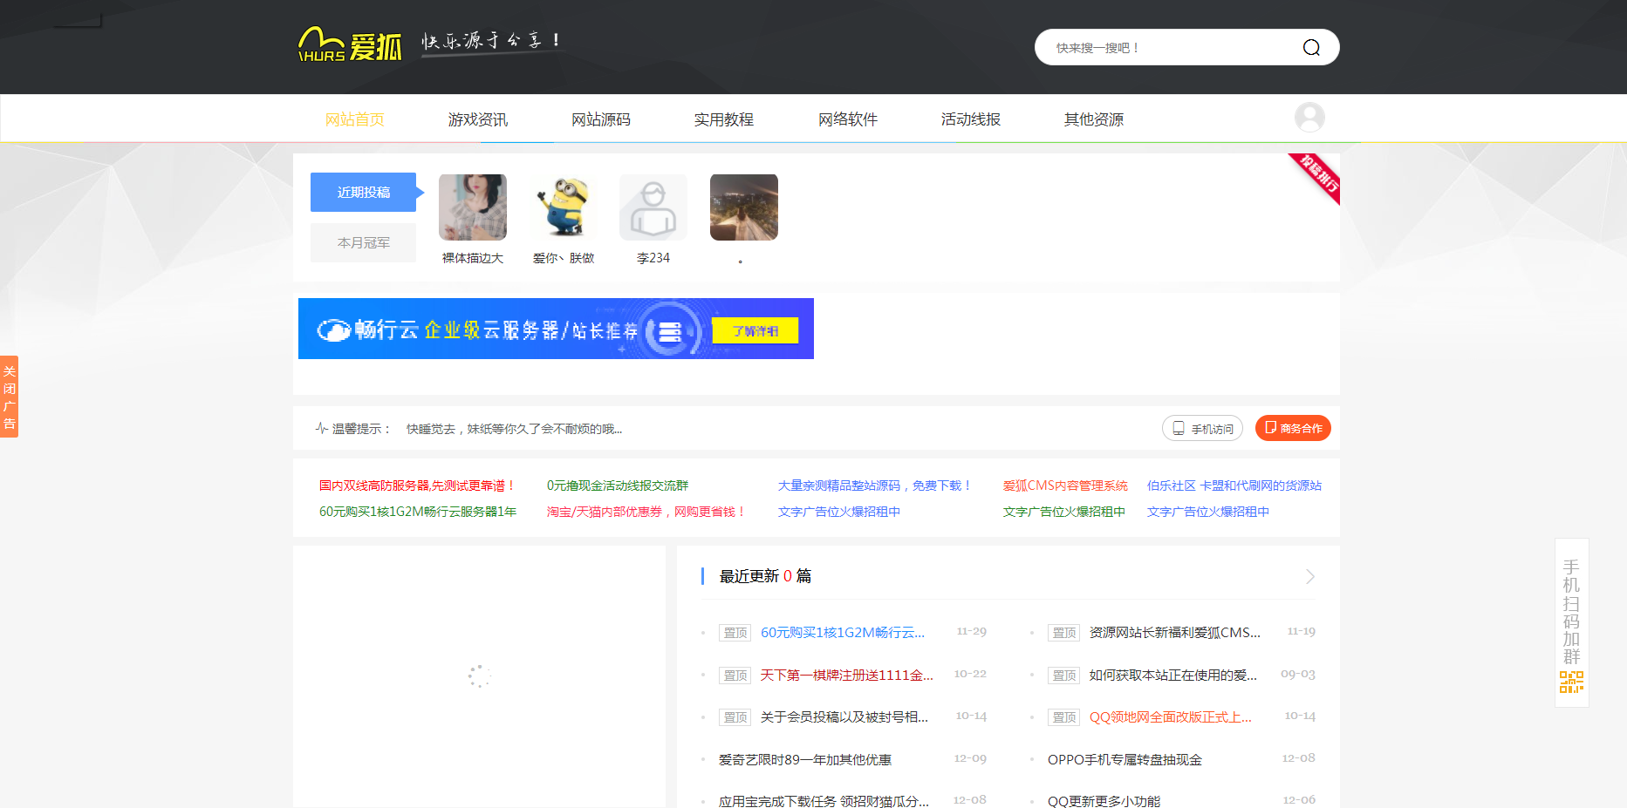Select the 近期投稿 tab
1627x808 pixels.
pos(363,192)
